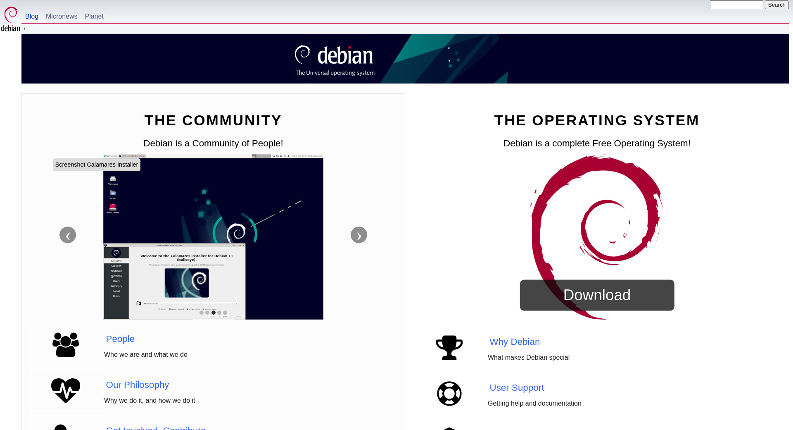Go to previous slide with left arrow

pos(68,235)
